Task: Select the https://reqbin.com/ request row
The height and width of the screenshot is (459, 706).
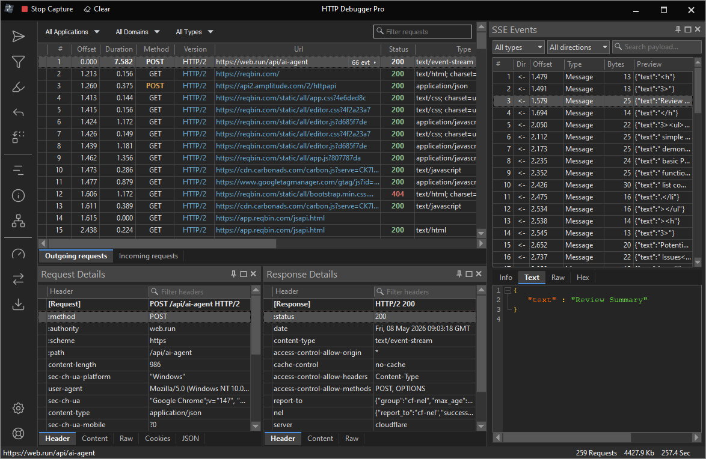Action: click(257, 74)
